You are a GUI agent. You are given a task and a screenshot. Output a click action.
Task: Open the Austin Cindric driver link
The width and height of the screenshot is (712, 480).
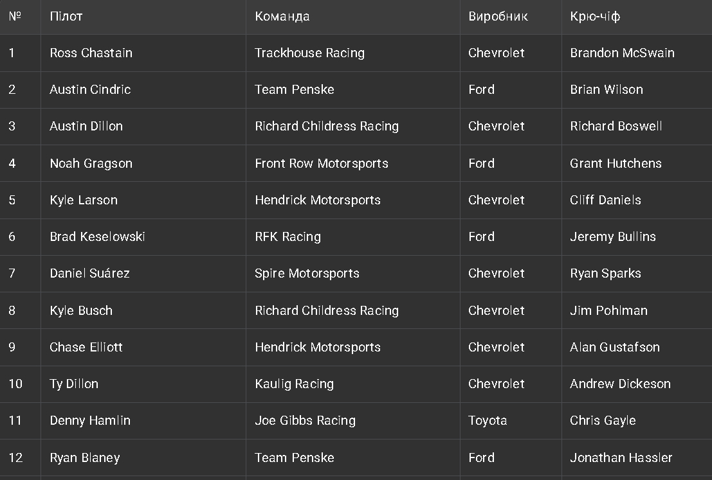(x=90, y=90)
